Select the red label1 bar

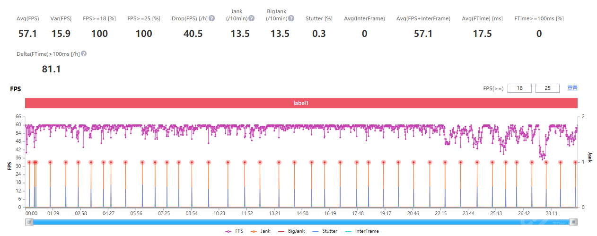[x=301, y=103]
